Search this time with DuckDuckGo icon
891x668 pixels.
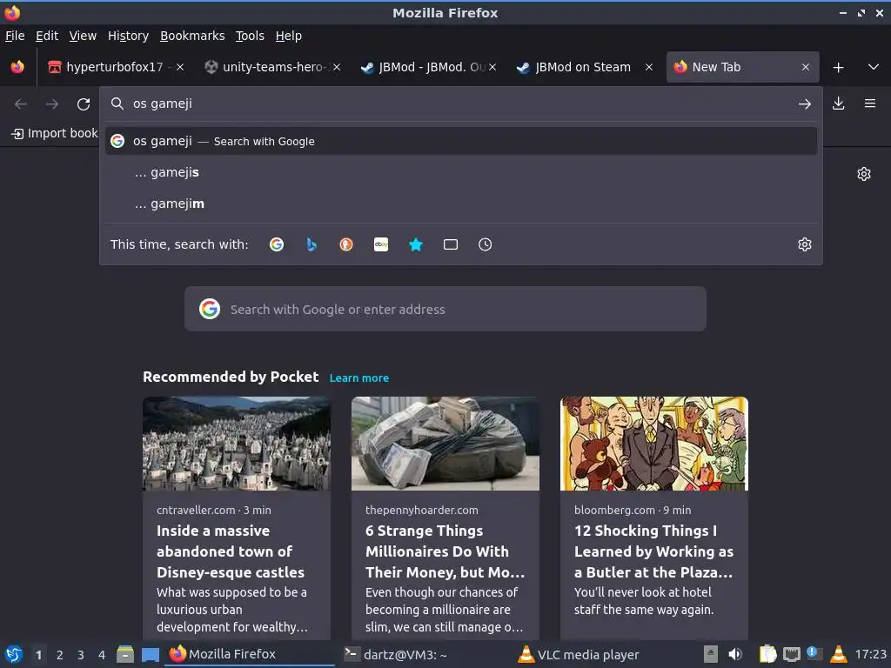[346, 244]
